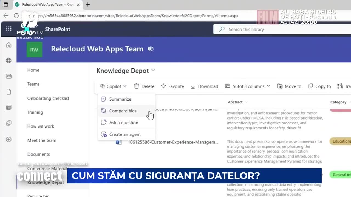Click the Download toolbar button
The height and width of the screenshot is (197, 351).
click(x=204, y=86)
